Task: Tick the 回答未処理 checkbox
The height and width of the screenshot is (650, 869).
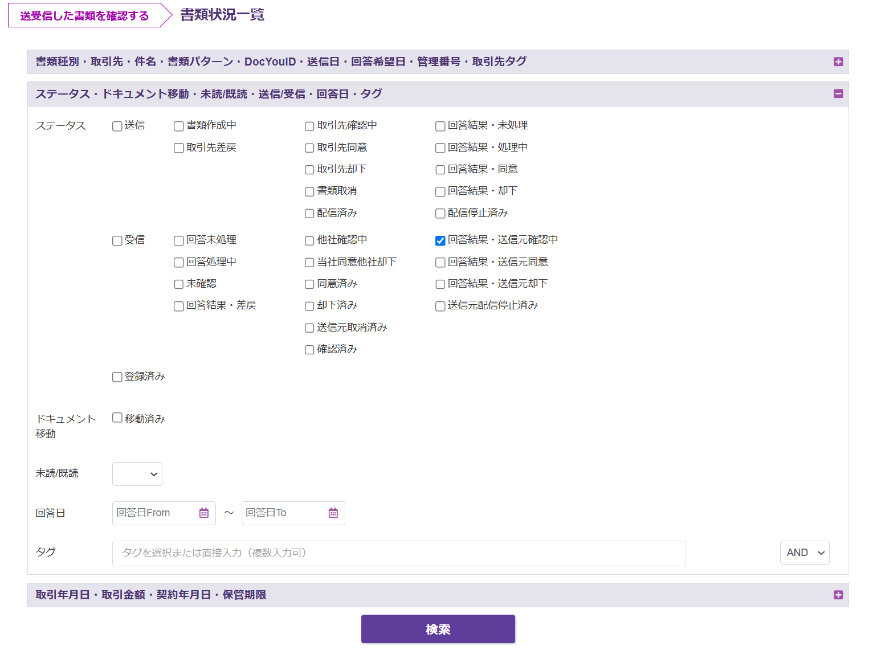Action: click(179, 240)
